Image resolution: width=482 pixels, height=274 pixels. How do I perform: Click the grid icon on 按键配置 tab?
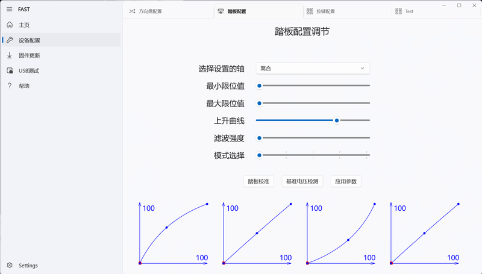[x=310, y=11]
